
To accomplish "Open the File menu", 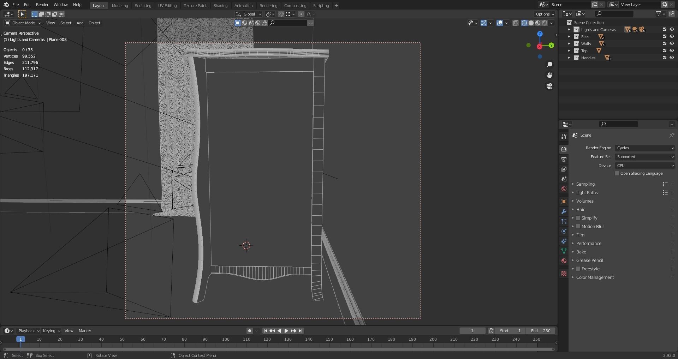I will click(x=16, y=5).
